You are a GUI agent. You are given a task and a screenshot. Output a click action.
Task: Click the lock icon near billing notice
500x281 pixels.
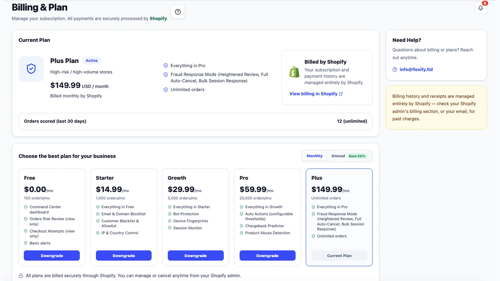(x=21, y=276)
